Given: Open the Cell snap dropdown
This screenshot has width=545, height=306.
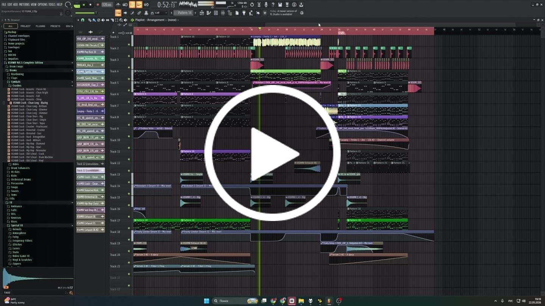Looking at the screenshot, I should tap(160, 13).
